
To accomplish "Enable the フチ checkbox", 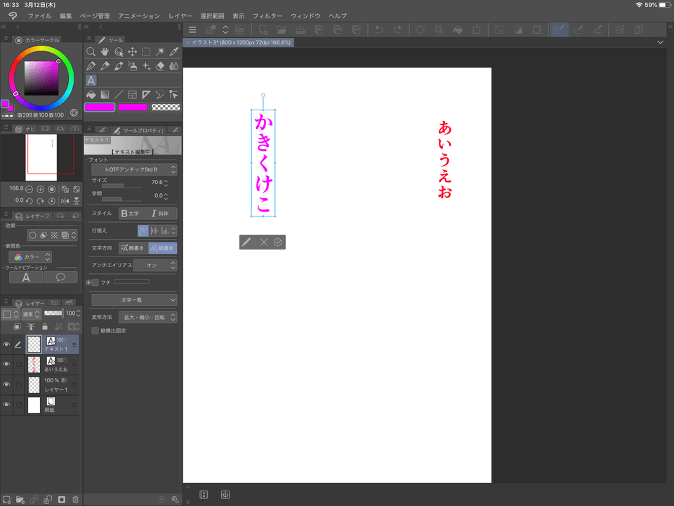I will 95,283.
